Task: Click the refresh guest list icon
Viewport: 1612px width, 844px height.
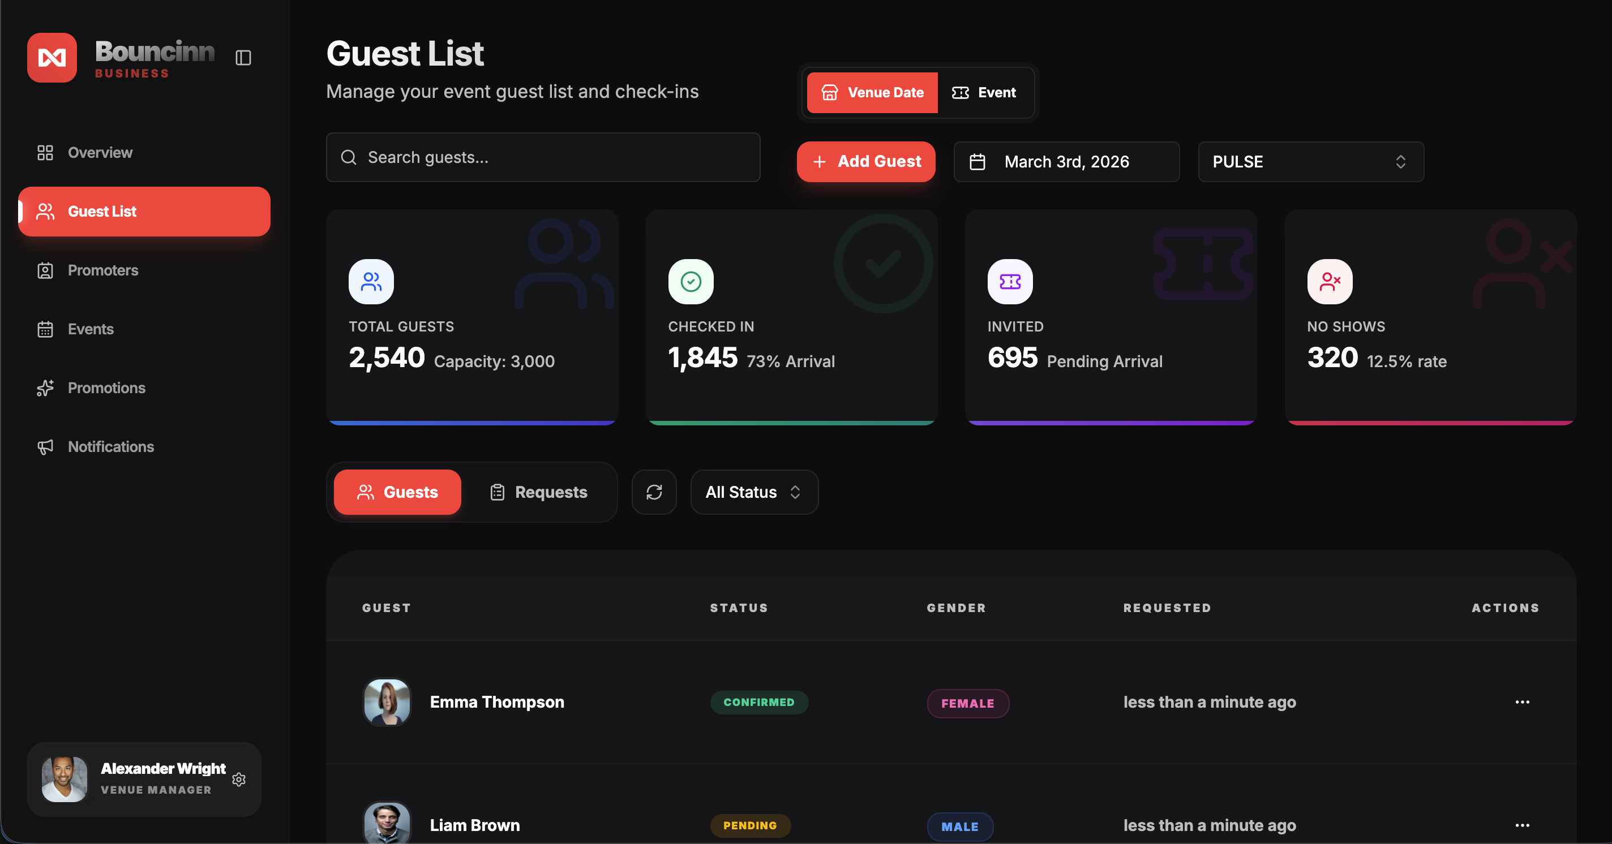Action: [x=654, y=492]
